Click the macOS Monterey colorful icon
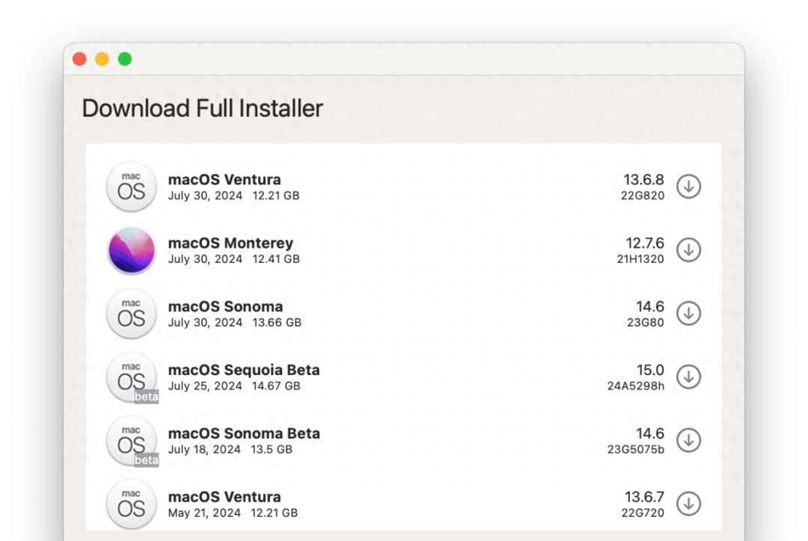The image size is (808, 541). (x=131, y=250)
